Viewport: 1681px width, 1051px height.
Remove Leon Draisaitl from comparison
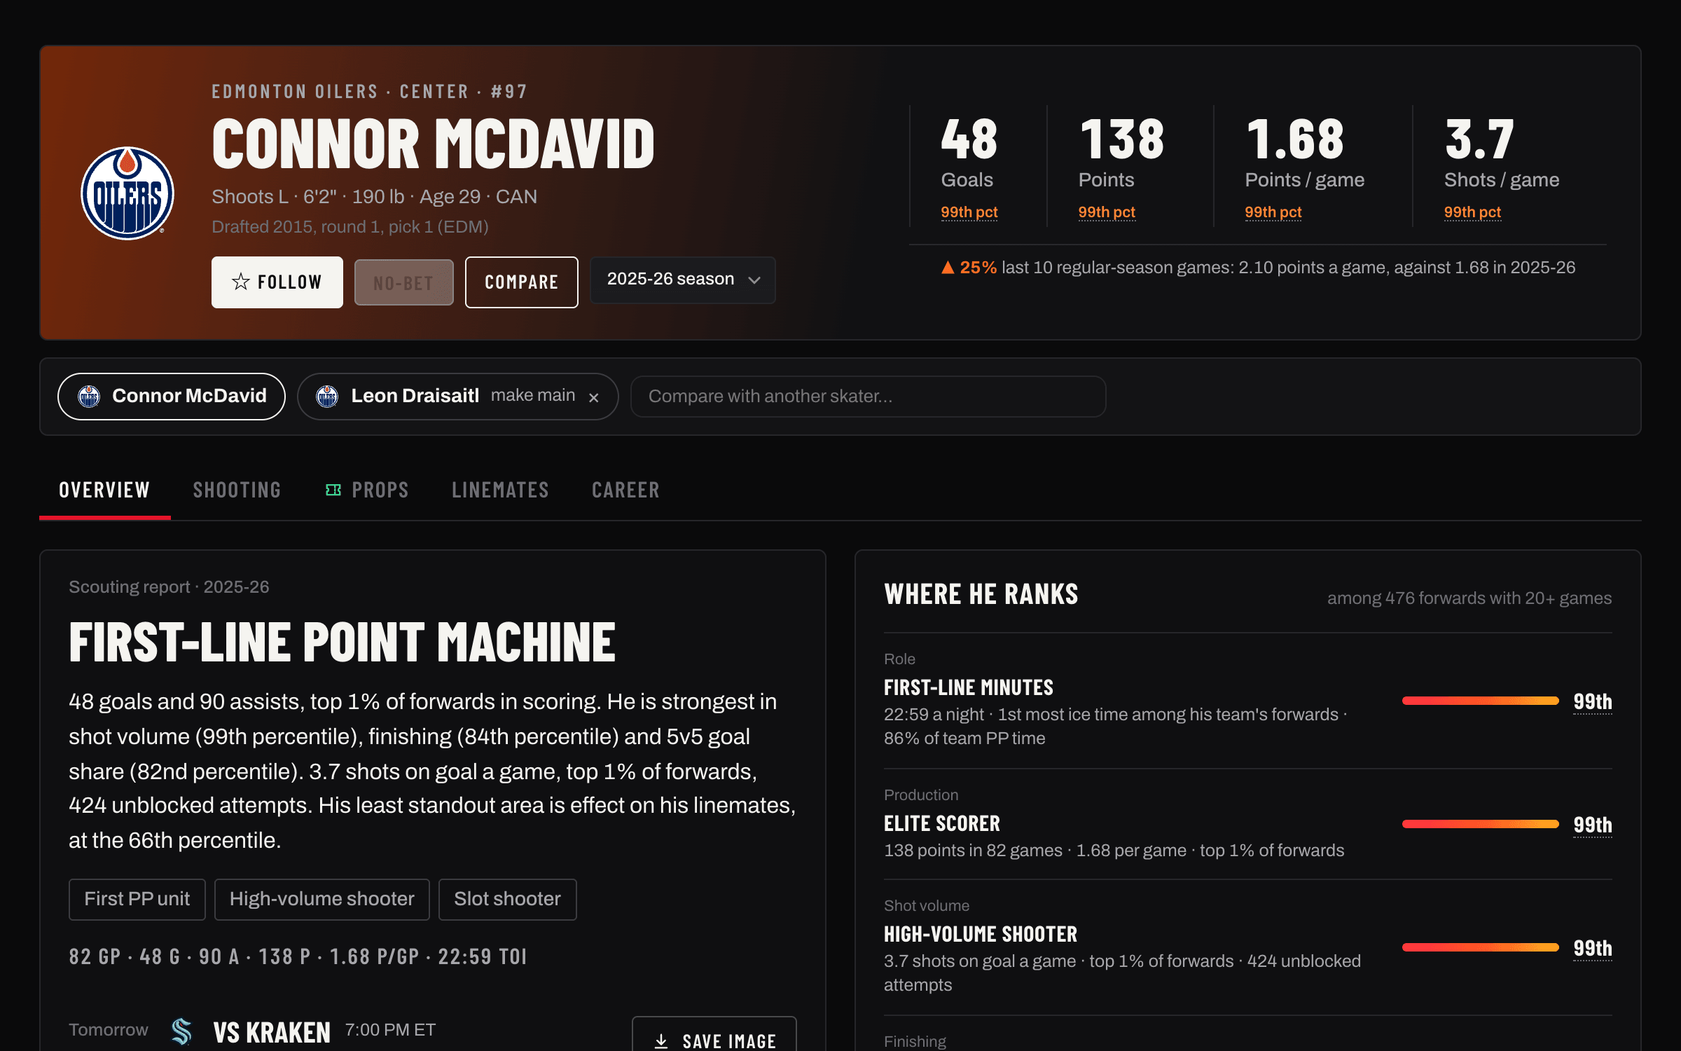coord(594,397)
